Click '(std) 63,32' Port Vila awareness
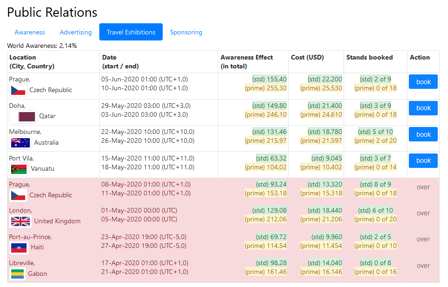 [x=271, y=158]
